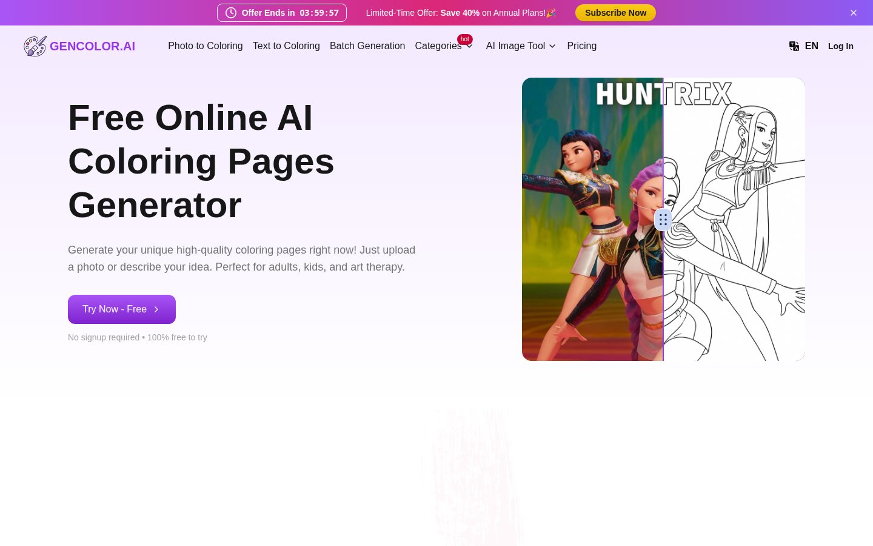Click the GENCOLOR.AI palette logo icon
The height and width of the screenshot is (546, 873).
point(35,46)
